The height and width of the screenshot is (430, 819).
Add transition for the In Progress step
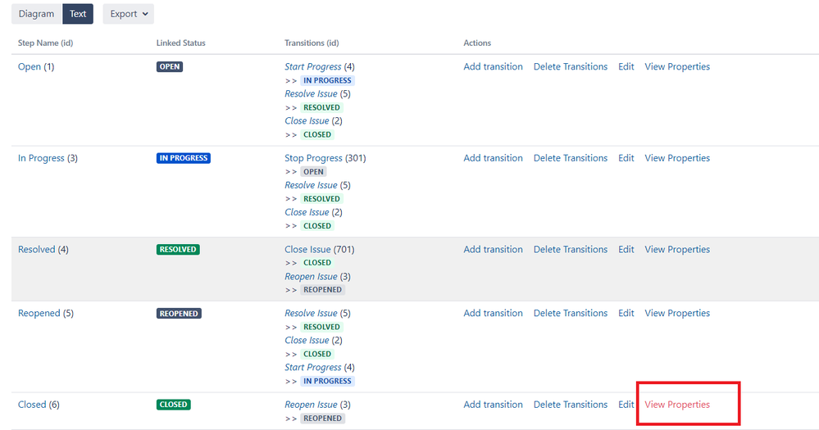(493, 158)
